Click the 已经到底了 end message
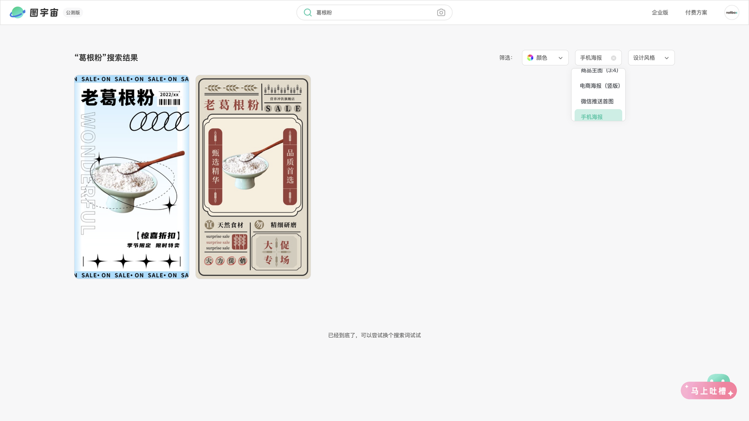This screenshot has height=421, width=749. [x=374, y=335]
